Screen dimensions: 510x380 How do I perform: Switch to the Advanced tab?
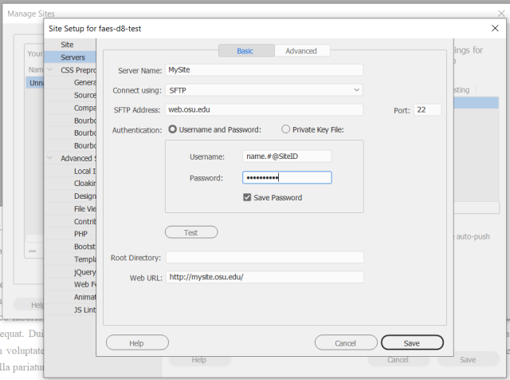[x=301, y=51]
